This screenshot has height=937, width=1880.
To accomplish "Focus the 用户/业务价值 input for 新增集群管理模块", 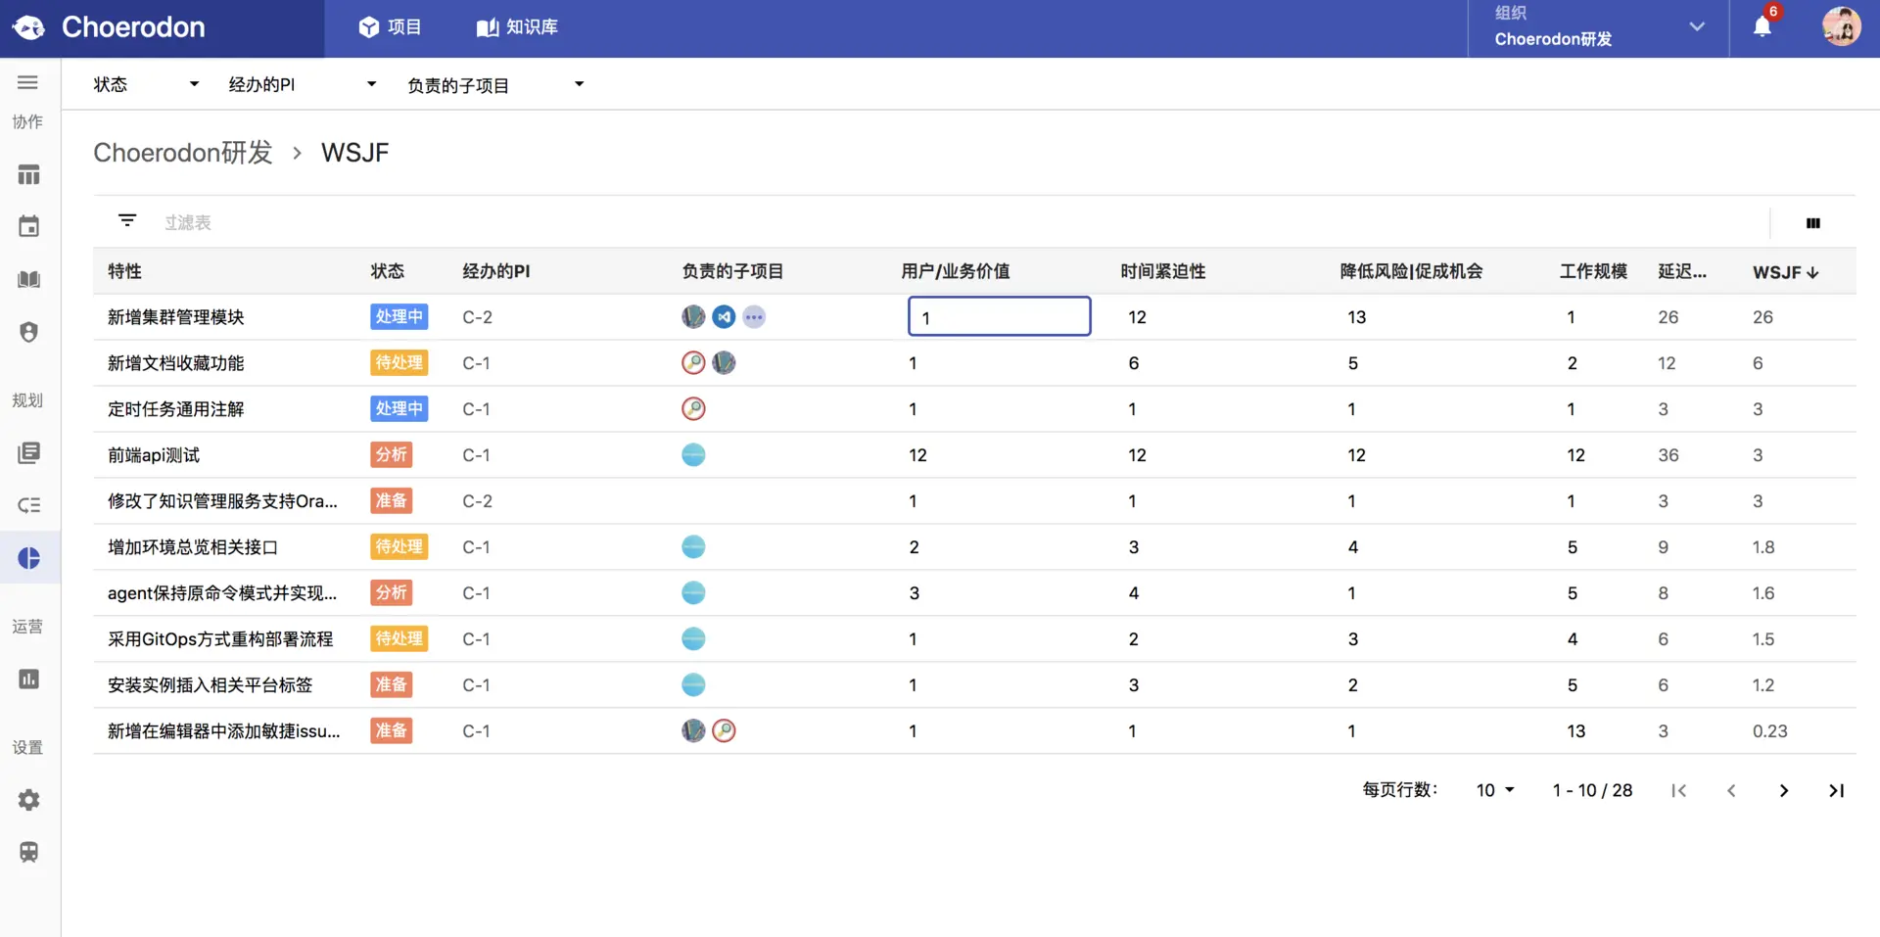I will [1000, 316].
